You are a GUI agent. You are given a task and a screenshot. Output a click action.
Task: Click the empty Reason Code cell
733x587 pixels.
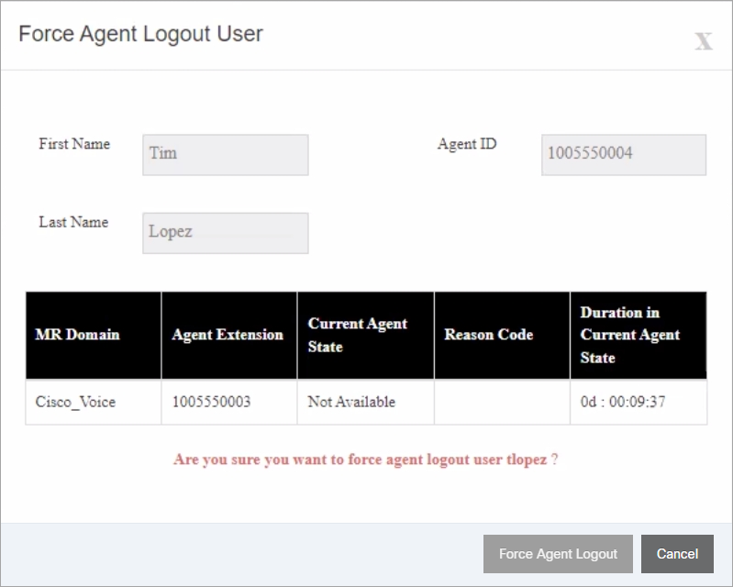click(x=502, y=402)
